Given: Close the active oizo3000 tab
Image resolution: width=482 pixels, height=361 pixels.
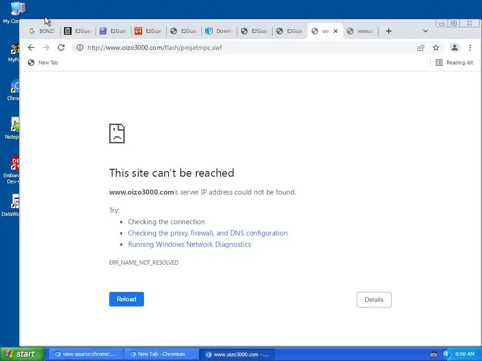Looking at the screenshot, I should tap(336, 31).
